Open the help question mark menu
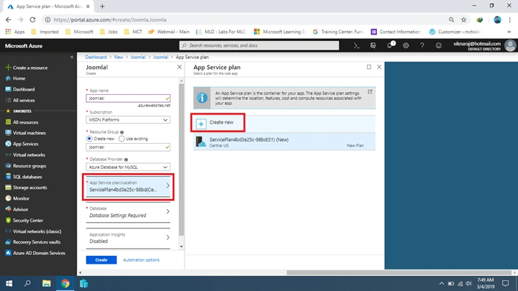 coord(422,46)
